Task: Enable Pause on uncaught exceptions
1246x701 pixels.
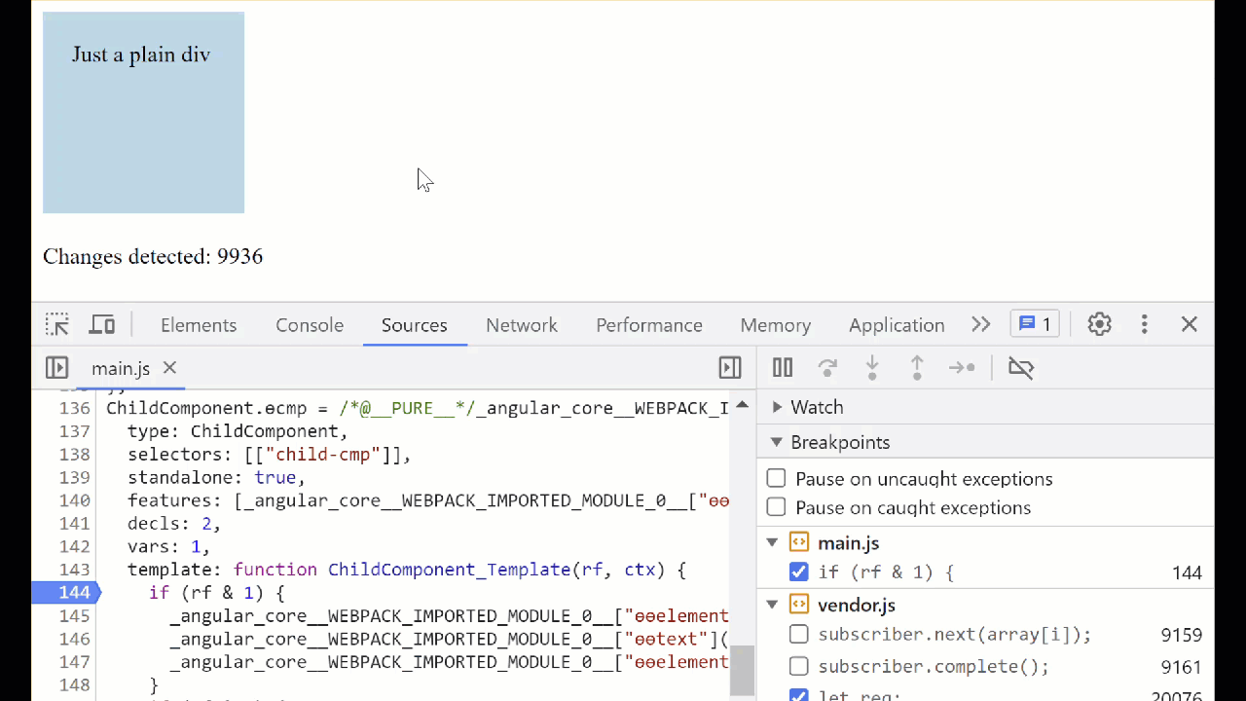Action: click(x=776, y=478)
